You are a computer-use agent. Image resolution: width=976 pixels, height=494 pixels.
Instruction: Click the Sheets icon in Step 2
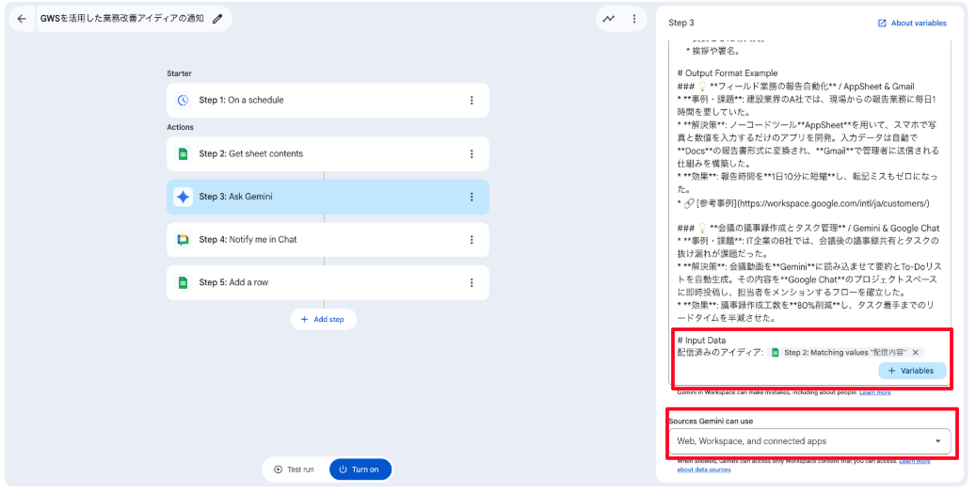pyautogui.click(x=184, y=154)
